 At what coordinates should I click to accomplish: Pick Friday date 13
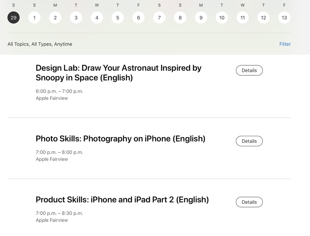(284, 17)
